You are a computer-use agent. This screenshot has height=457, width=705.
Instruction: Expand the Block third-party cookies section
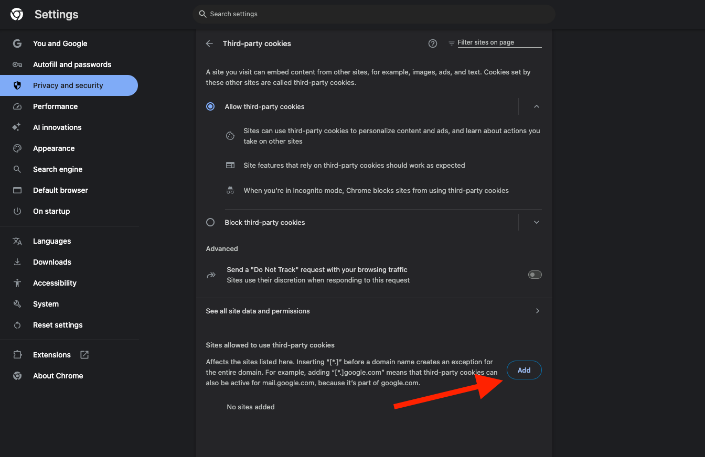click(536, 222)
